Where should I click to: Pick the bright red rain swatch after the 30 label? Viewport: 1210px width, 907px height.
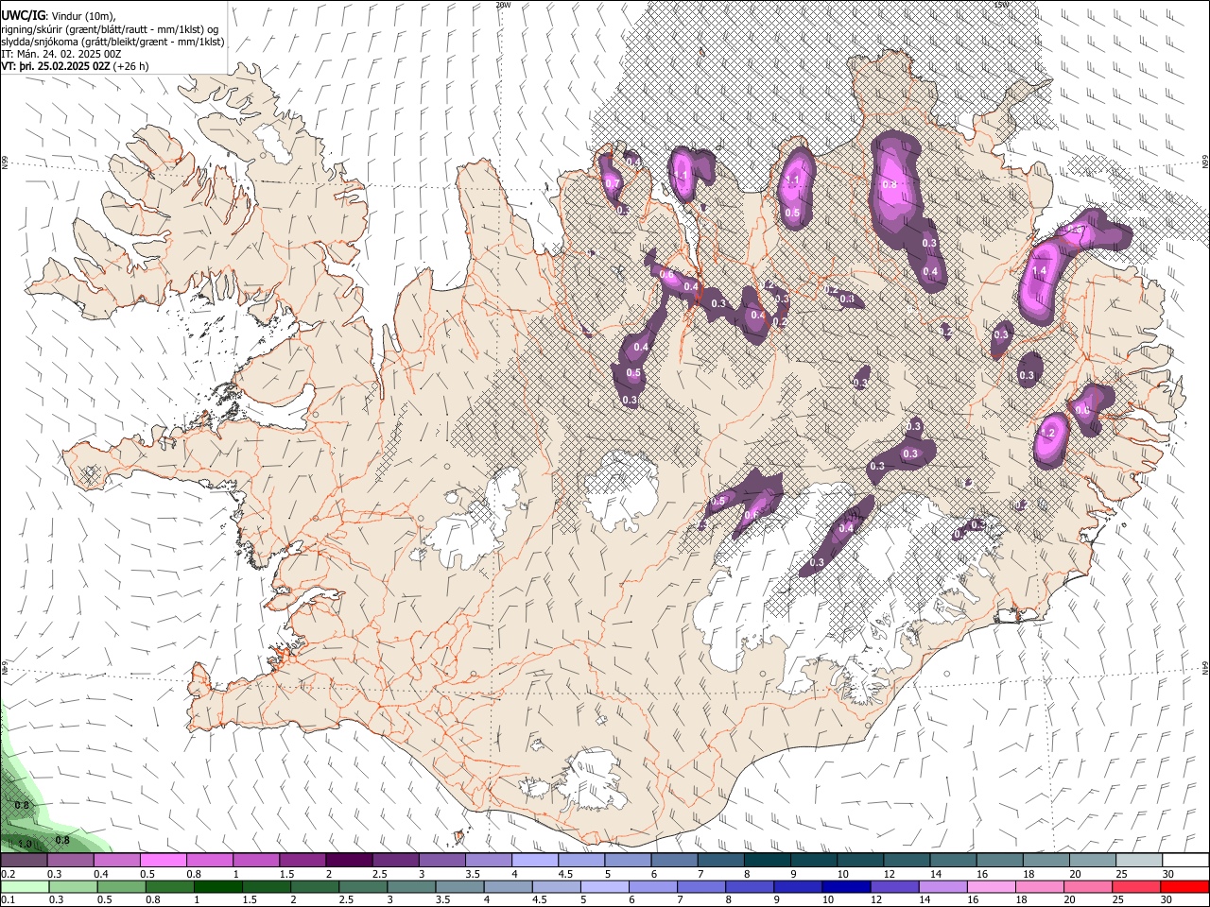click(1185, 886)
